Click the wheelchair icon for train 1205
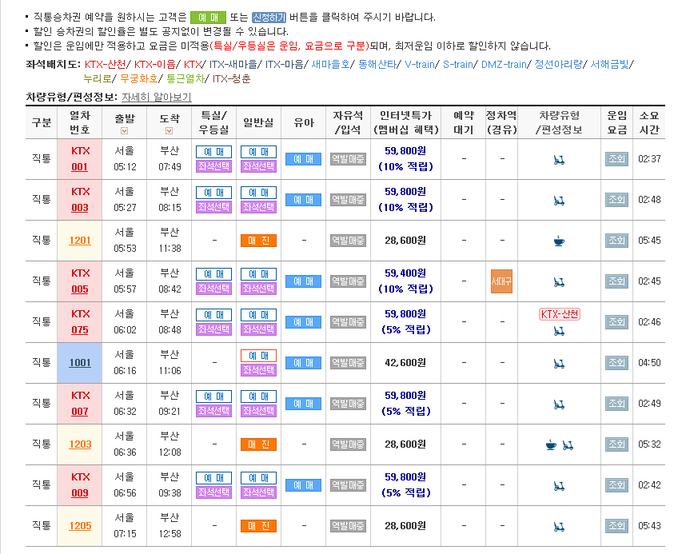The image size is (682, 554). 559,526
